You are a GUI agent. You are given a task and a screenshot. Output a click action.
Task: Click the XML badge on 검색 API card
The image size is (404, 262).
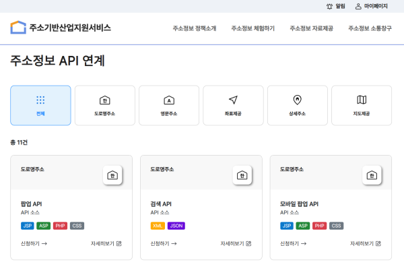pos(158,226)
